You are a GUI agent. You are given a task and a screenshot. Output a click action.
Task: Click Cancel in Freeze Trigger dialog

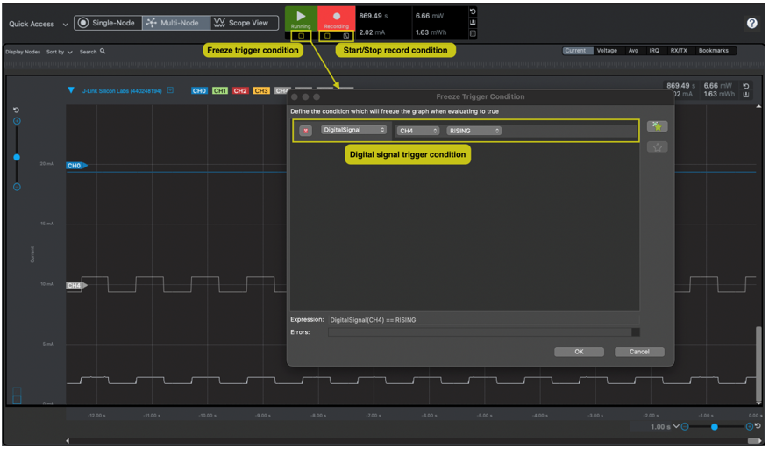click(x=639, y=352)
